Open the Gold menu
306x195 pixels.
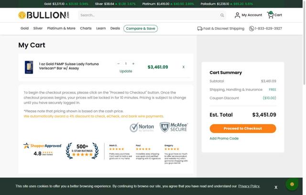[24, 28]
